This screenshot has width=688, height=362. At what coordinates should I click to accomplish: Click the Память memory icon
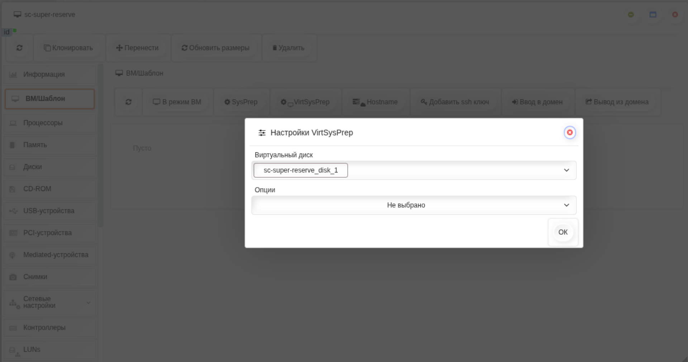pyautogui.click(x=12, y=145)
